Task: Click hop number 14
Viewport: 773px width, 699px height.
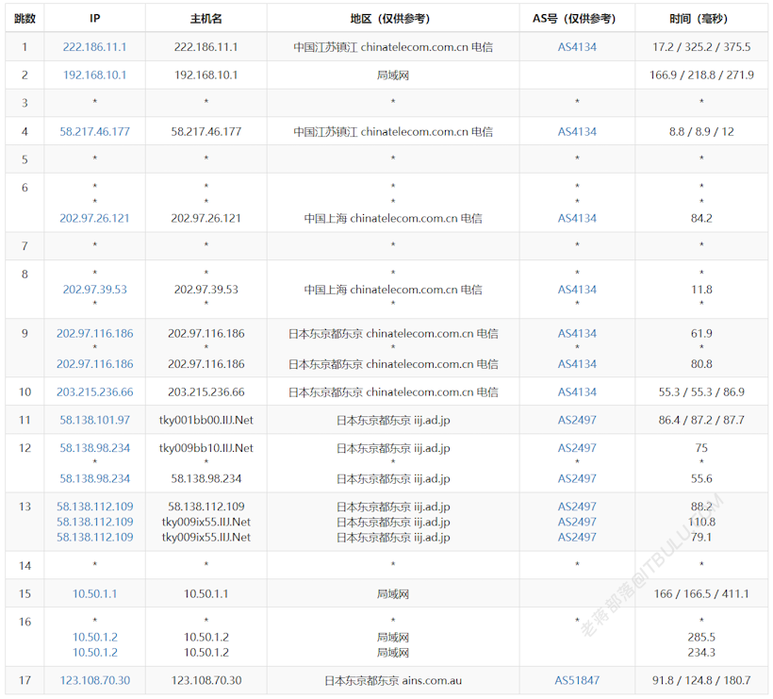Action: point(25,565)
